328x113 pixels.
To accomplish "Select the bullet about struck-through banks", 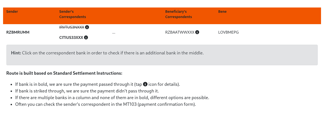I will point(87,91).
